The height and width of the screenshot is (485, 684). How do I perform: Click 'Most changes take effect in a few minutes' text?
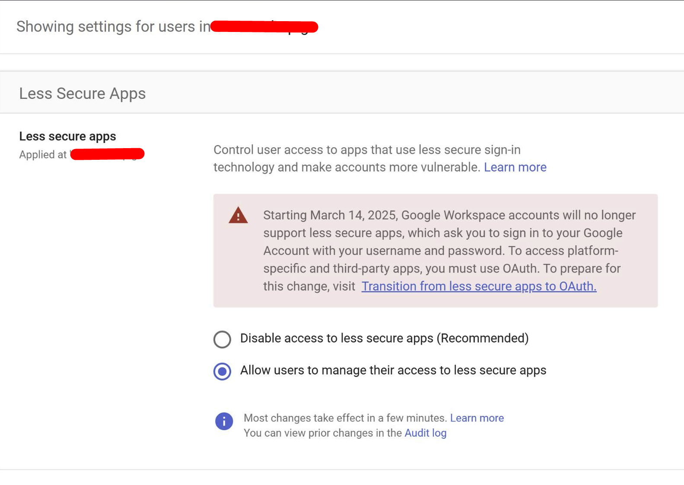click(345, 418)
